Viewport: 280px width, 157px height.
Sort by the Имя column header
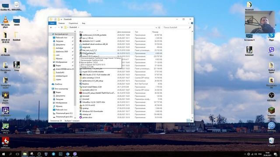[x=81, y=32]
